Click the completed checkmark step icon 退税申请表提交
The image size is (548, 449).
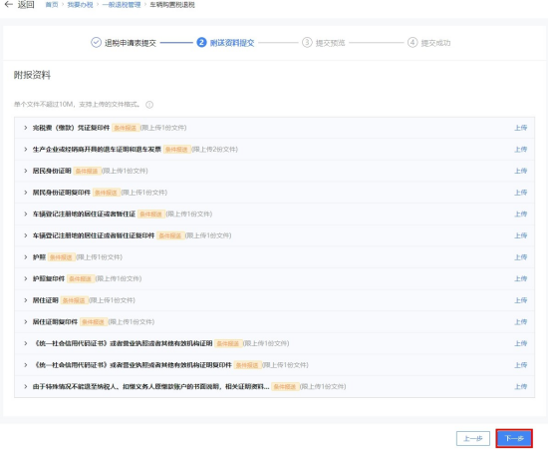[x=96, y=42]
